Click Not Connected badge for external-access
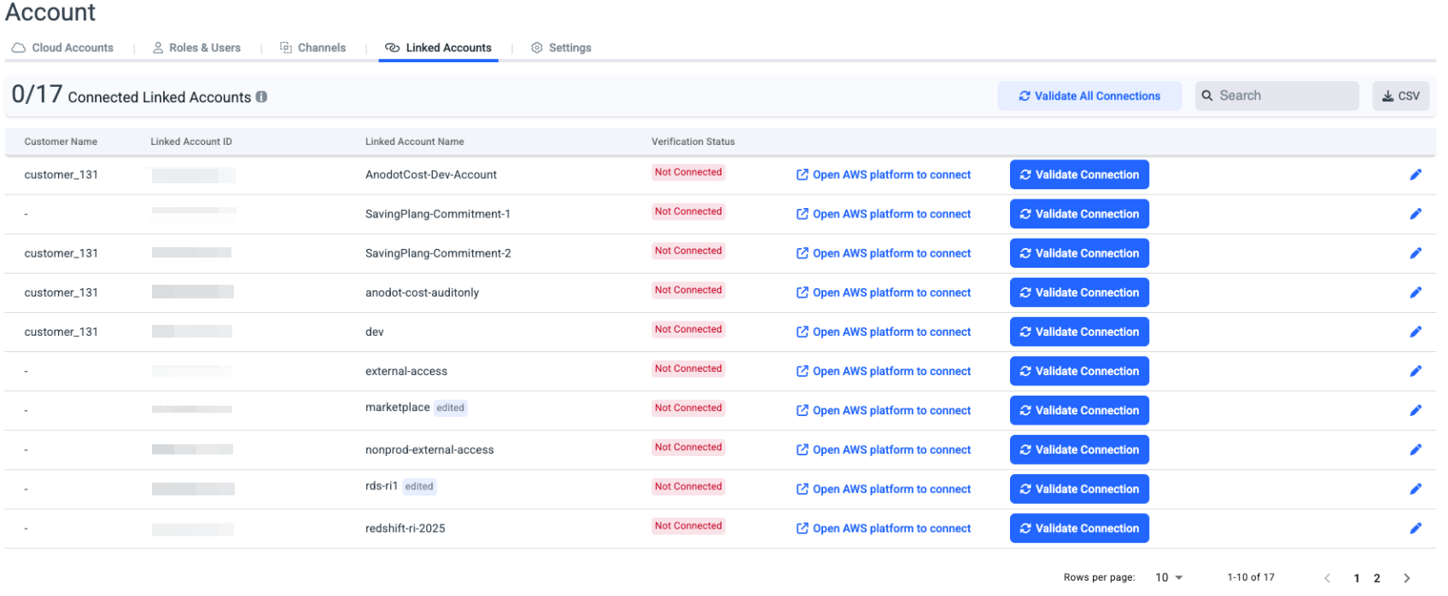The height and width of the screenshot is (596, 1448). [x=688, y=368]
